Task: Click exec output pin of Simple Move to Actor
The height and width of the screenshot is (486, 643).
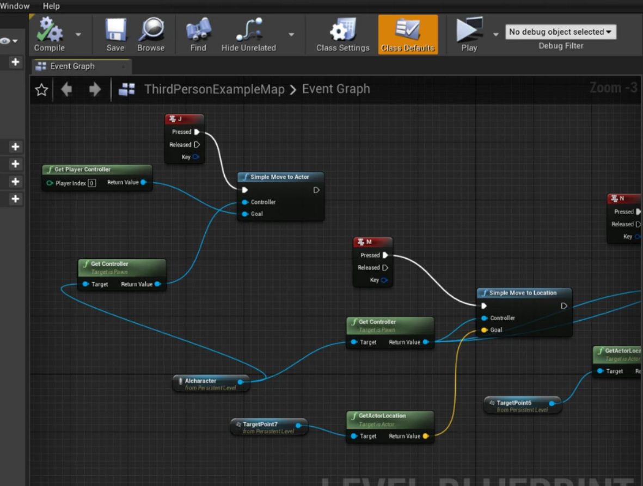Action: coord(316,190)
